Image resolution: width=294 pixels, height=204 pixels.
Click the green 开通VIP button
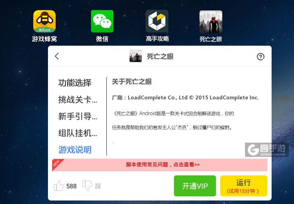pyautogui.click(x=195, y=186)
